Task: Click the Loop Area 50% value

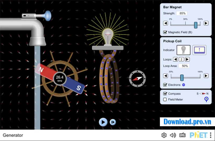Action: coord(184,66)
